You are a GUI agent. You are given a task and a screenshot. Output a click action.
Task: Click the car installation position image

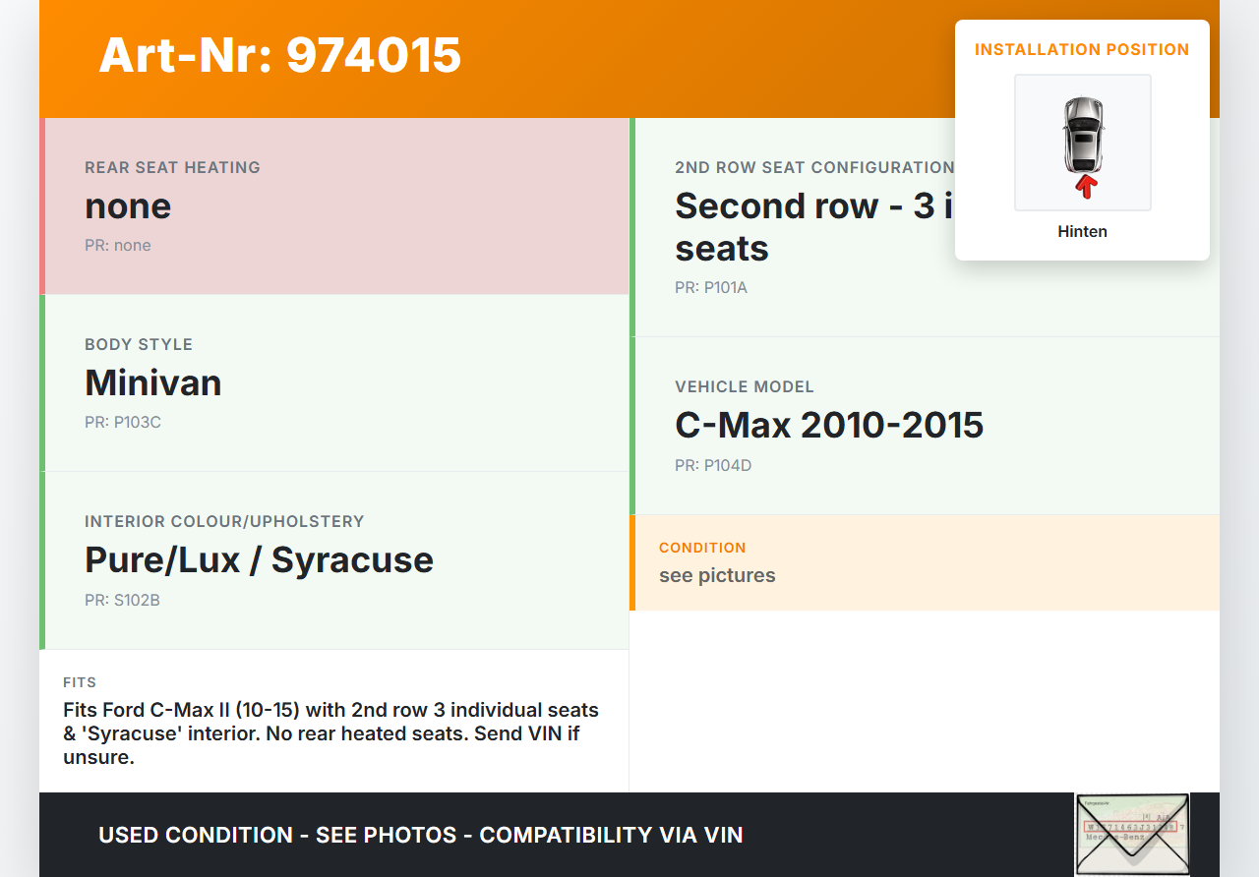click(1083, 143)
